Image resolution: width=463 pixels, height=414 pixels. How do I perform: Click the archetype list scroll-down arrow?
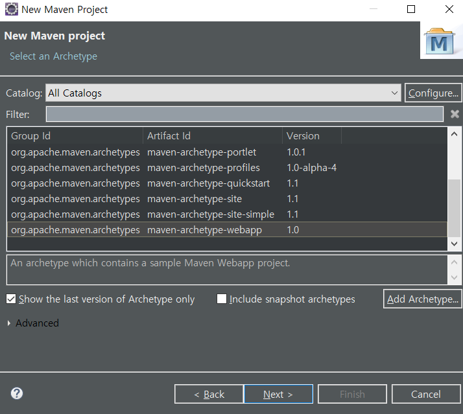coord(455,244)
